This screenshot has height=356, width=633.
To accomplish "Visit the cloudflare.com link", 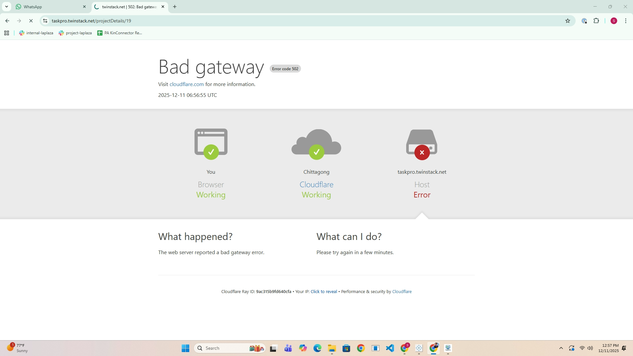I will pos(187,84).
